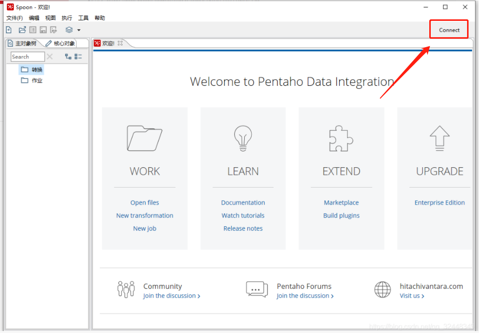Image resolution: width=479 pixels, height=333 pixels.
Task: Switch to the 主对象树 tab
Action: tap(22, 43)
